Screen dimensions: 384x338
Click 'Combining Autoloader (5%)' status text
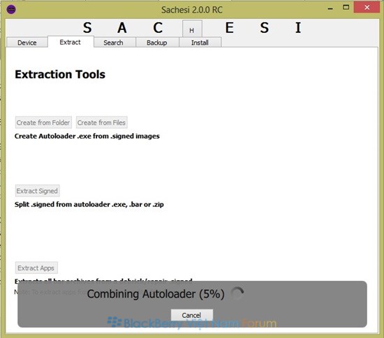[x=156, y=294]
